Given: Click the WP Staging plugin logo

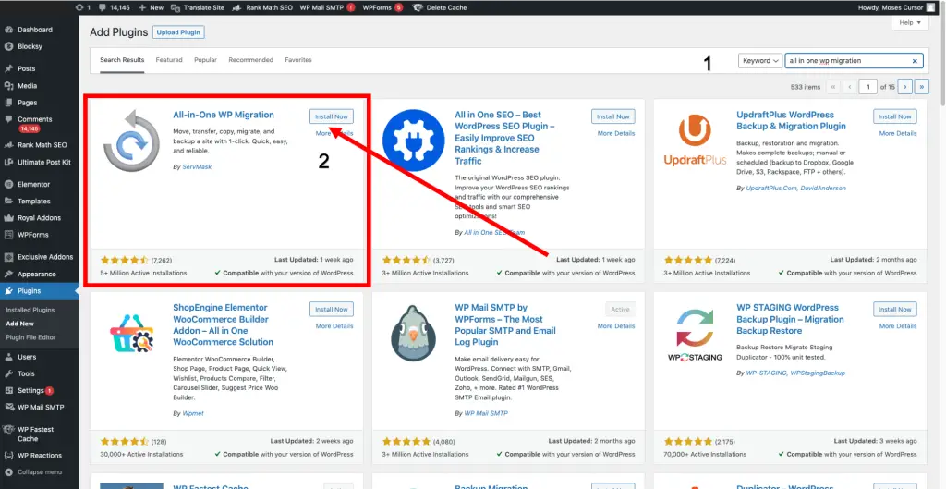Looking at the screenshot, I should (x=695, y=334).
